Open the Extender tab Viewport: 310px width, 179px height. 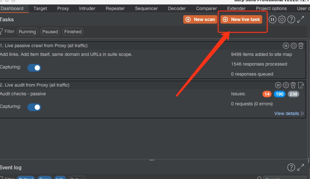coord(236,8)
